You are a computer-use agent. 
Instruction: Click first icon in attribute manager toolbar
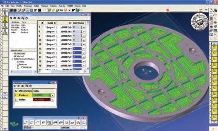11,18
